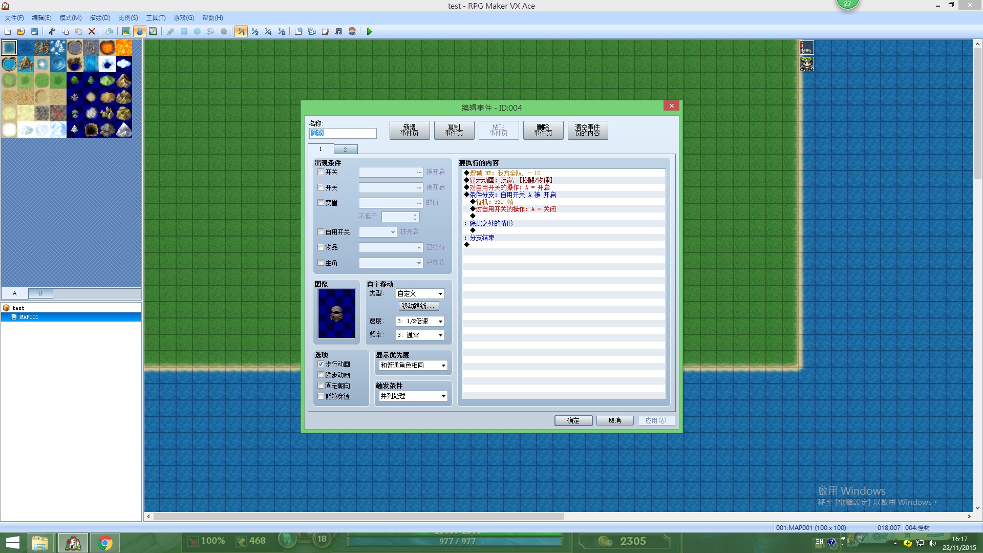The height and width of the screenshot is (553, 983).
Task: Enable the 自用开关 condition checkbox
Action: [x=321, y=232]
